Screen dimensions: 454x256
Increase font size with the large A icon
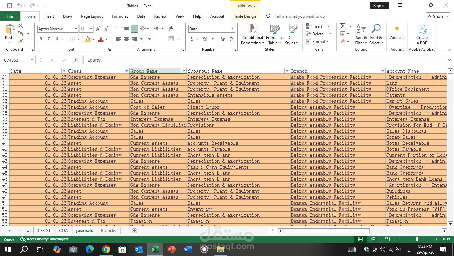[98, 29]
